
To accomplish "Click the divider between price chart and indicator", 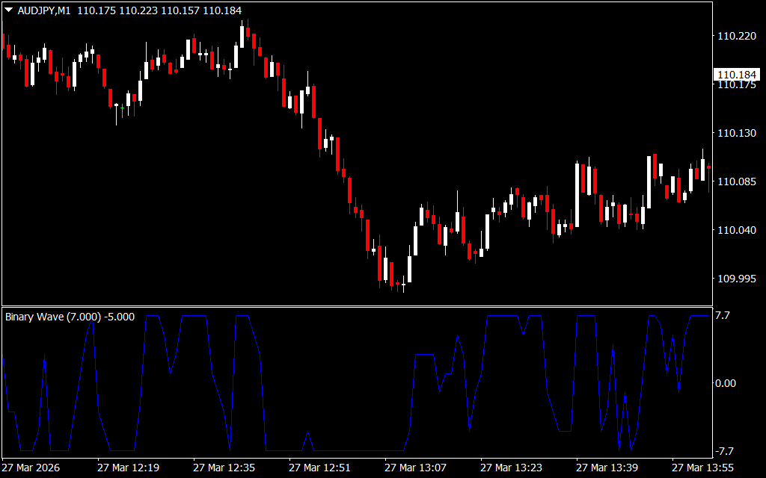I will [355, 306].
